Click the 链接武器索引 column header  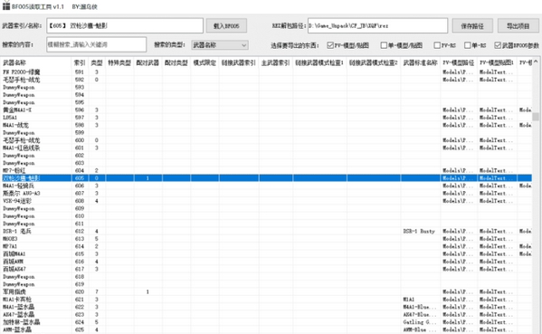pos(239,62)
